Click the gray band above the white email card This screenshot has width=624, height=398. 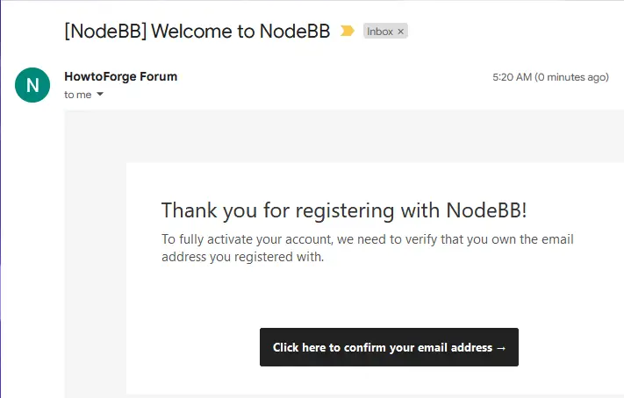(x=351, y=136)
